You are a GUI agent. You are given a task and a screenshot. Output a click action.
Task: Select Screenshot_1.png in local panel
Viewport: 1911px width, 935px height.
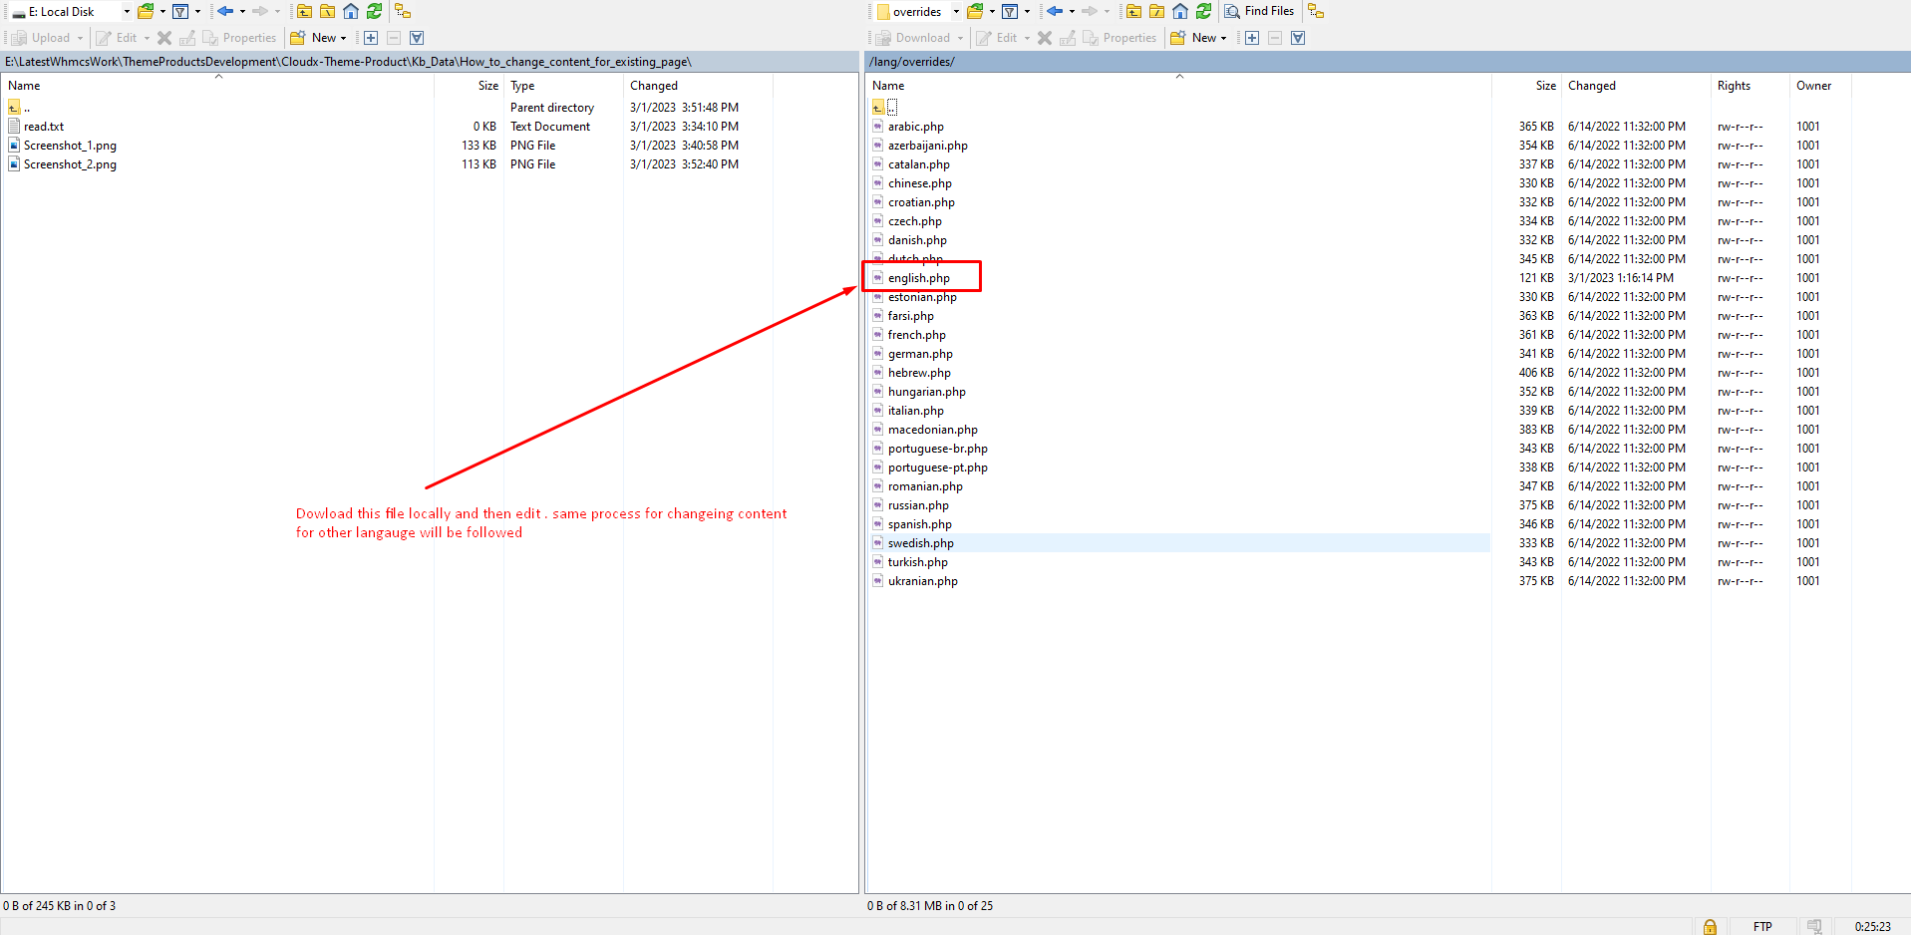tap(70, 146)
